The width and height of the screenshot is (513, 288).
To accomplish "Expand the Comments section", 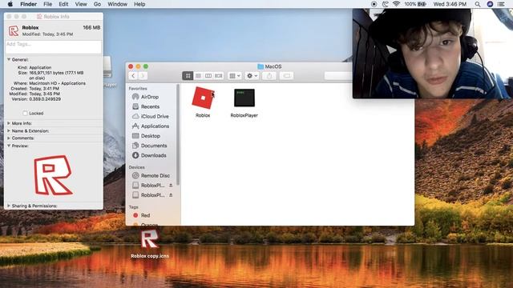I will (x=9, y=138).
